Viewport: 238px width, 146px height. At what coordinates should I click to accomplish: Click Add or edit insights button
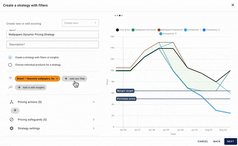(x=31, y=87)
